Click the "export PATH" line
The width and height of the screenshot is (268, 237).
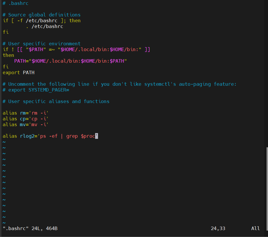pos(19,73)
